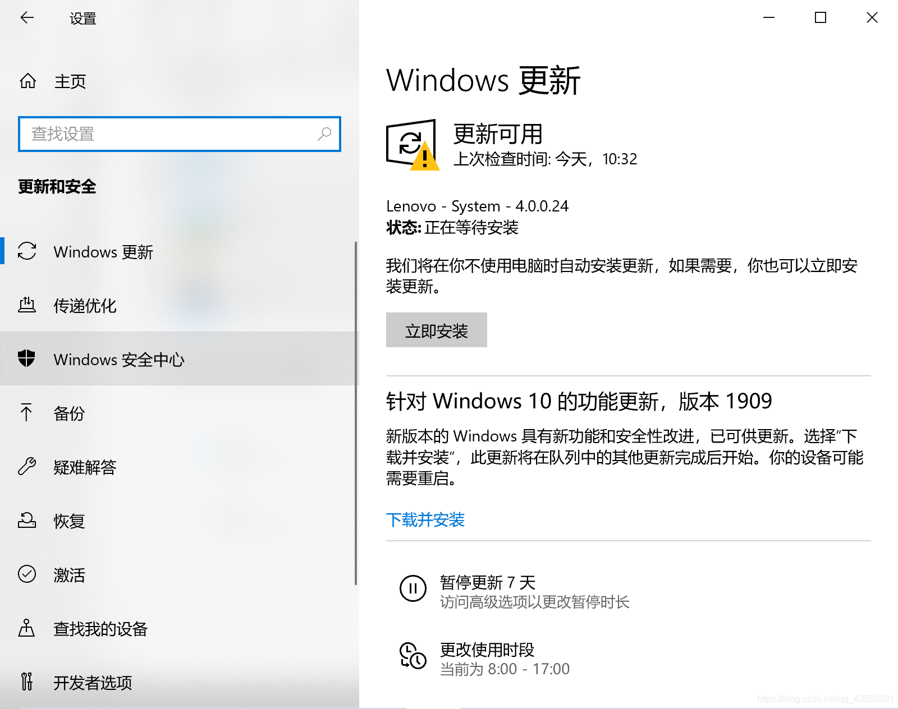Click the checkmark circle icon for 激活
This screenshot has width=898, height=709.
(27, 574)
